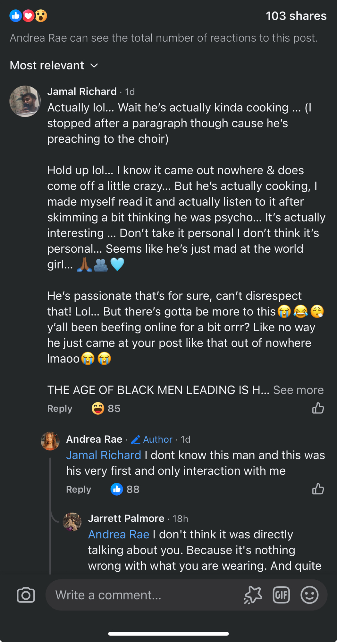Like Andrea Rae's reply with thumbs-up
Viewport: 337px width, 642px height.
(x=318, y=489)
